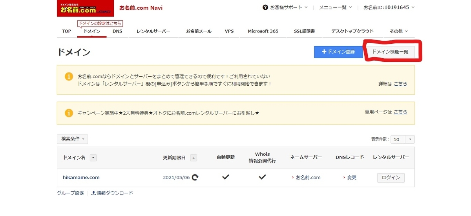471x216 pixels.
Task: Open the 検索条件 dropdown
Action: (73, 139)
